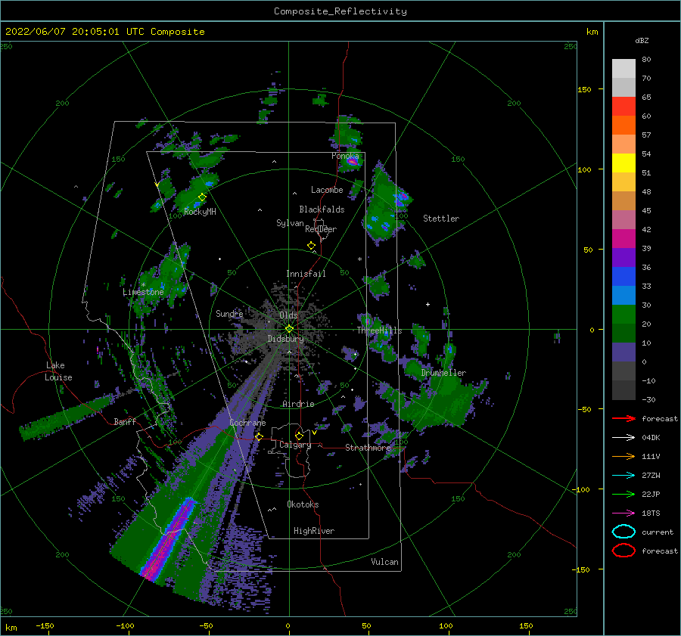Click the white plus marker east of ThreeHills
The height and width of the screenshot is (636, 681).
tap(428, 304)
